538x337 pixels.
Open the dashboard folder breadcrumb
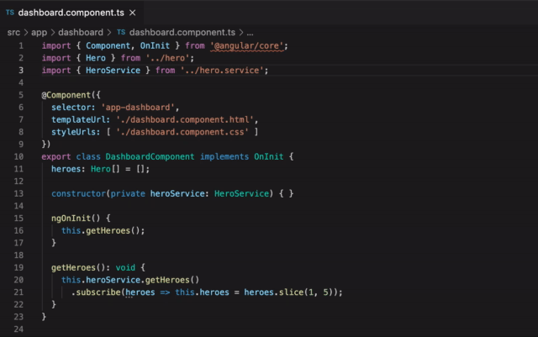click(81, 33)
